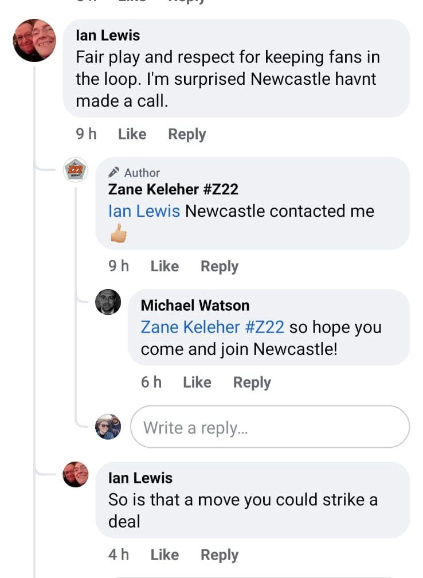Open the blue "Ian Lewis" mention link

pyautogui.click(x=144, y=211)
